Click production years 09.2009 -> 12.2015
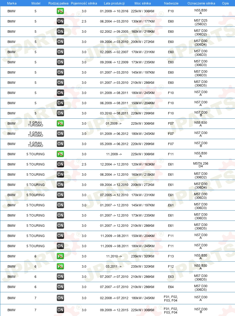 click(x=114, y=310)
